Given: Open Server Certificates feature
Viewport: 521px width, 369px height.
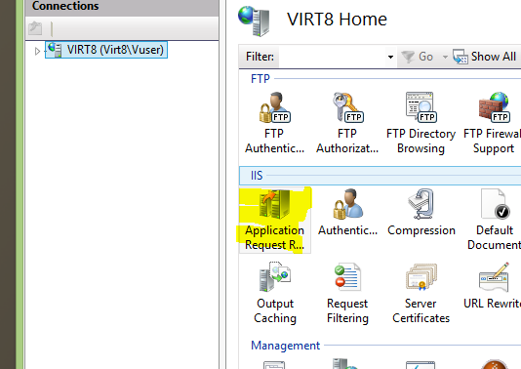Looking at the screenshot, I should coord(421,293).
